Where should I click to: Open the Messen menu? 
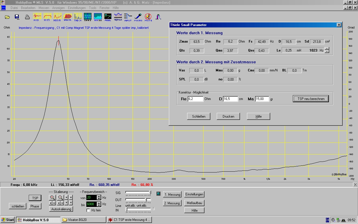tap(44, 8)
